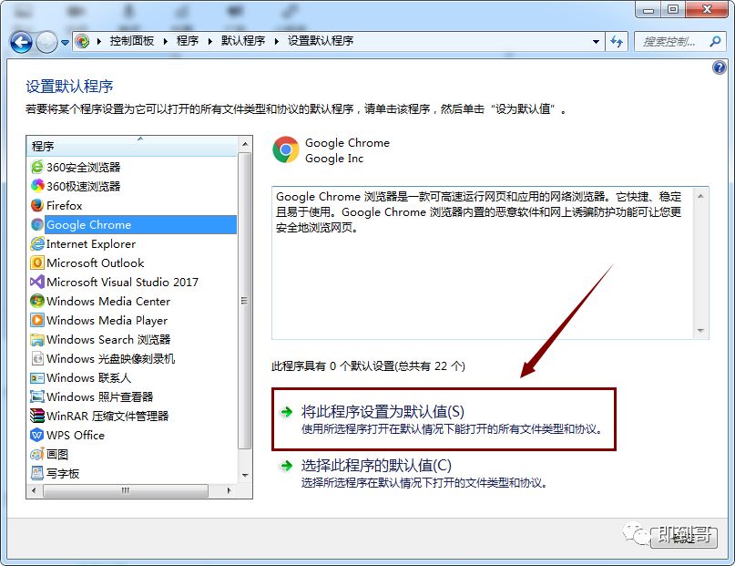
Task: Select the Microsoft Outlook icon entry
Action: click(x=37, y=262)
